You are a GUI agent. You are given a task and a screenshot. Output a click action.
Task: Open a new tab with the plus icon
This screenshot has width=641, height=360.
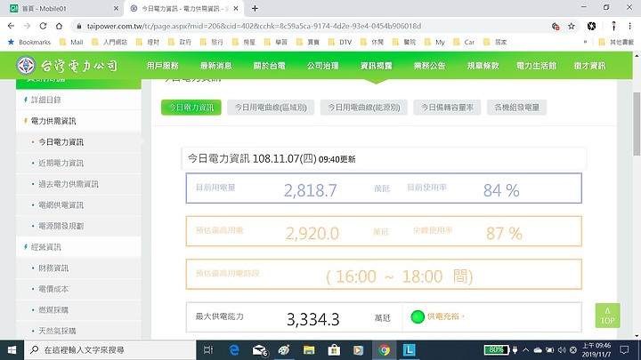(x=255, y=8)
